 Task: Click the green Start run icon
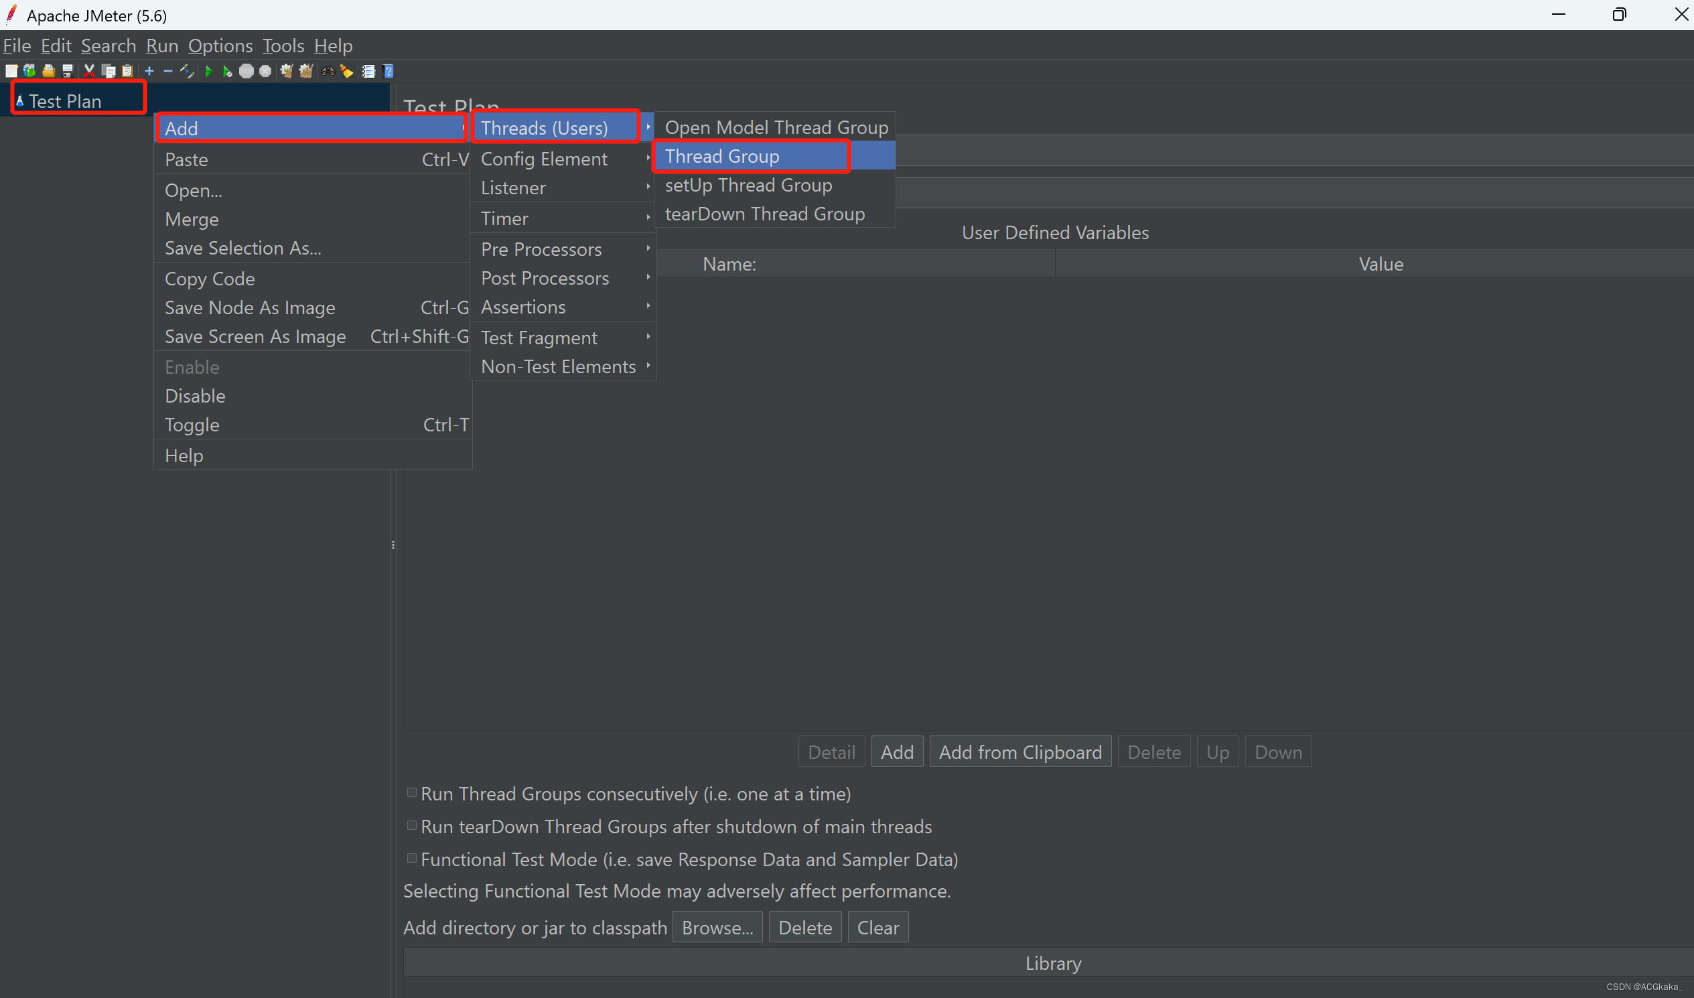point(208,71)
